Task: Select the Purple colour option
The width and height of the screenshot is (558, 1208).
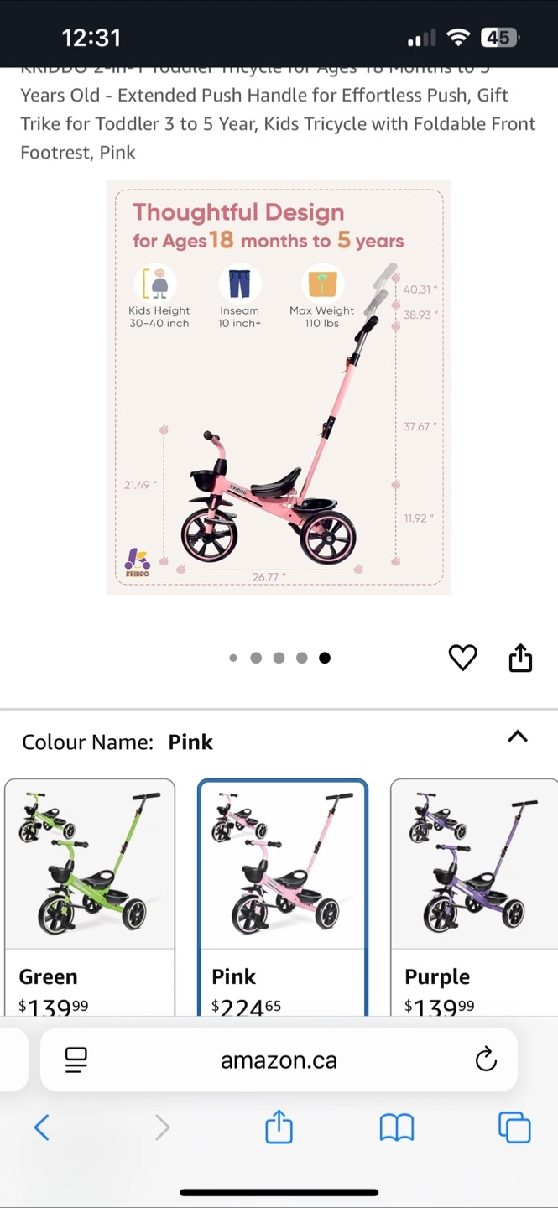Action: pyautogui.click(x=475, y=898)
